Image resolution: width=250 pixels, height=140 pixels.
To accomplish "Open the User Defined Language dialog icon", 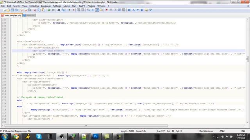I will click(x=101, y=10).
